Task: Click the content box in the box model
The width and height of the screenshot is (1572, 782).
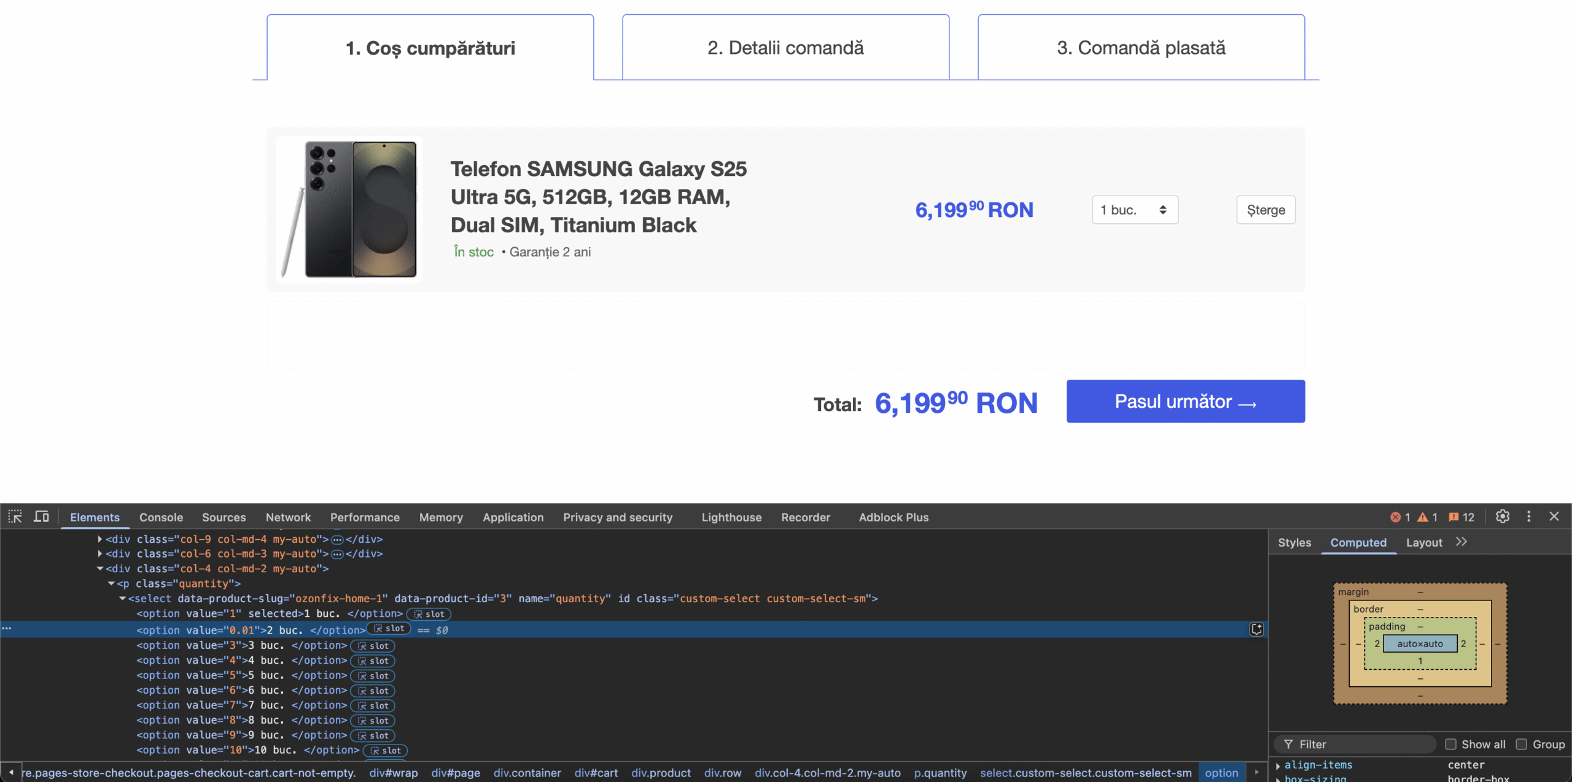Action: 1420,644
